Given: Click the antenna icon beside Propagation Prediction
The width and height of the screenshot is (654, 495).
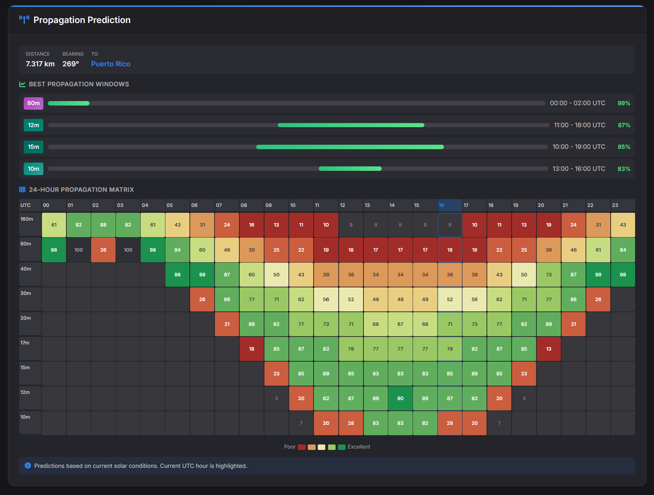Looking at the screenshot, I should [x=24, y=20].
